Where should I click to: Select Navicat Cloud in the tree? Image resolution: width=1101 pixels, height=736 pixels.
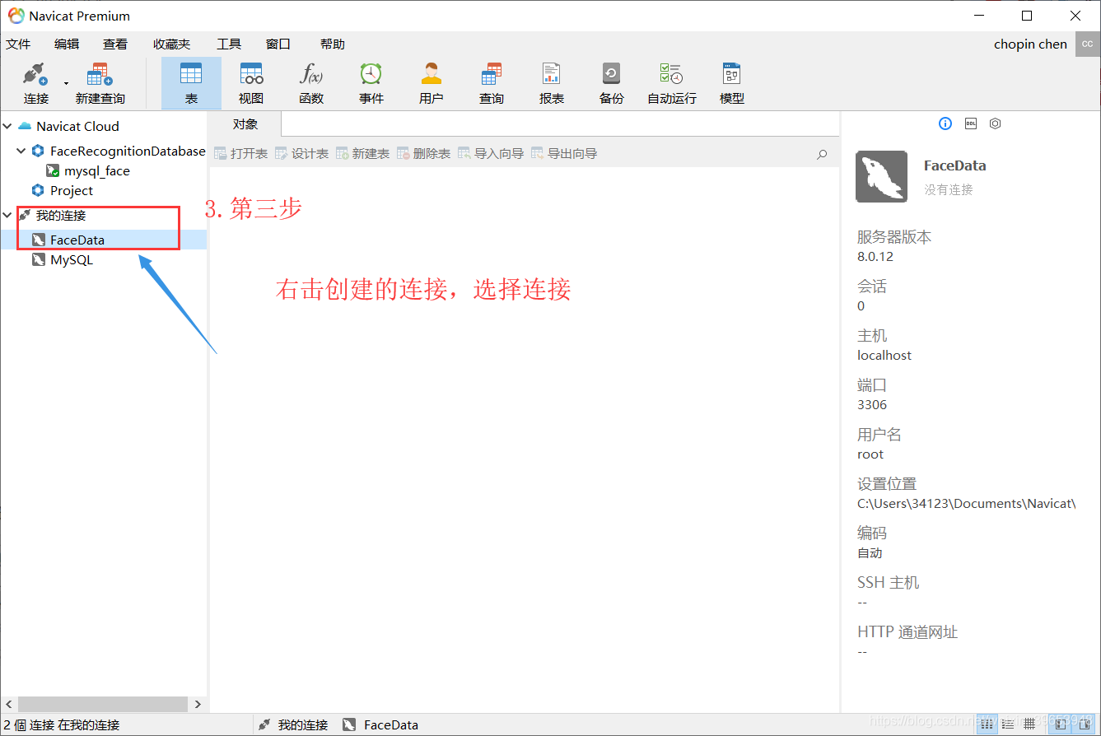point(77,127)
